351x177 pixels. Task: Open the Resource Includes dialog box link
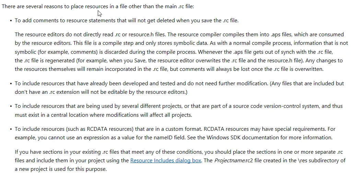pos(166,160)
